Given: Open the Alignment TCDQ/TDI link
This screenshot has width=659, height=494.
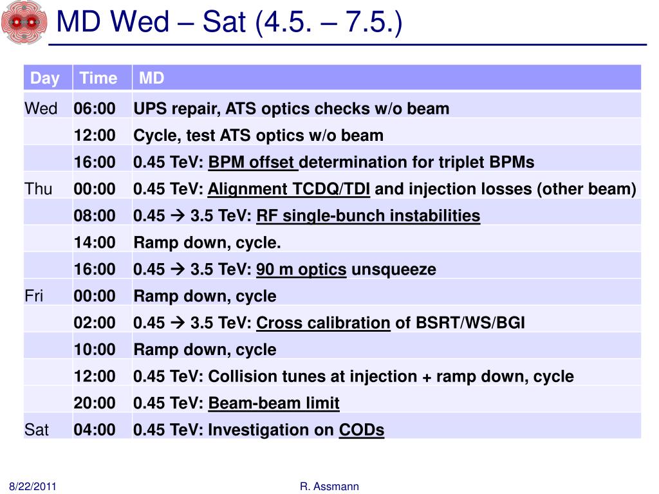Looking at the screenshot, I should coord(289,190).
